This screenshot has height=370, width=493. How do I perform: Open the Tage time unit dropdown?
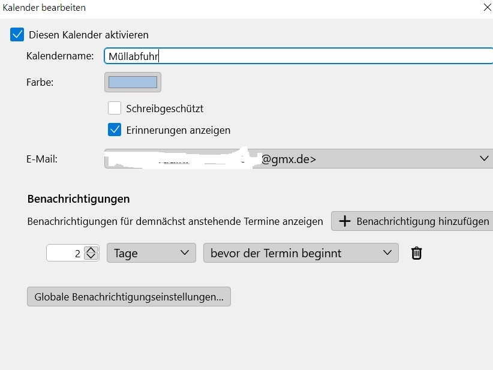click(x=151, y=253)
